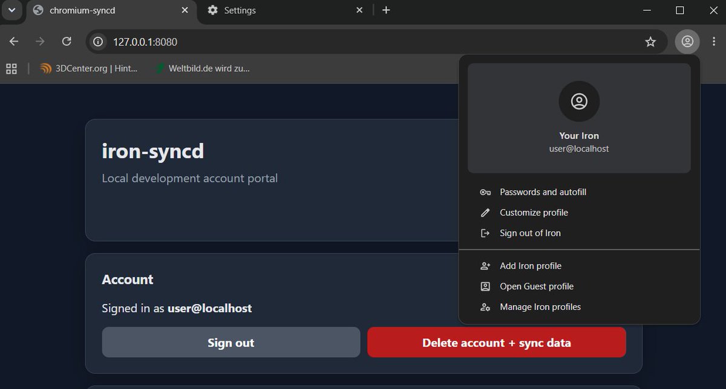Open the 3DCenter.org bookmark
Image resolution: width=726 pixels, height=389 pixels.
90,69
